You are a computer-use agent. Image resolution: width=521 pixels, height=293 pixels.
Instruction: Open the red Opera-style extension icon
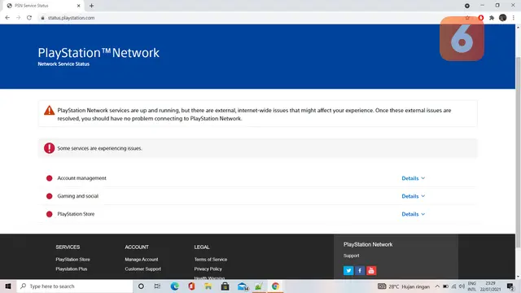481,18
